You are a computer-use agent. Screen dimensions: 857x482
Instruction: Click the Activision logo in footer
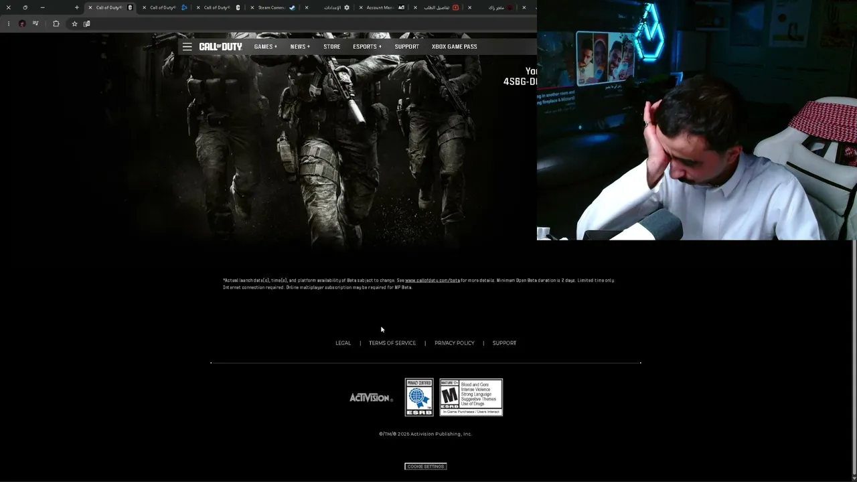pyautogui.click(x=371, y=398)
